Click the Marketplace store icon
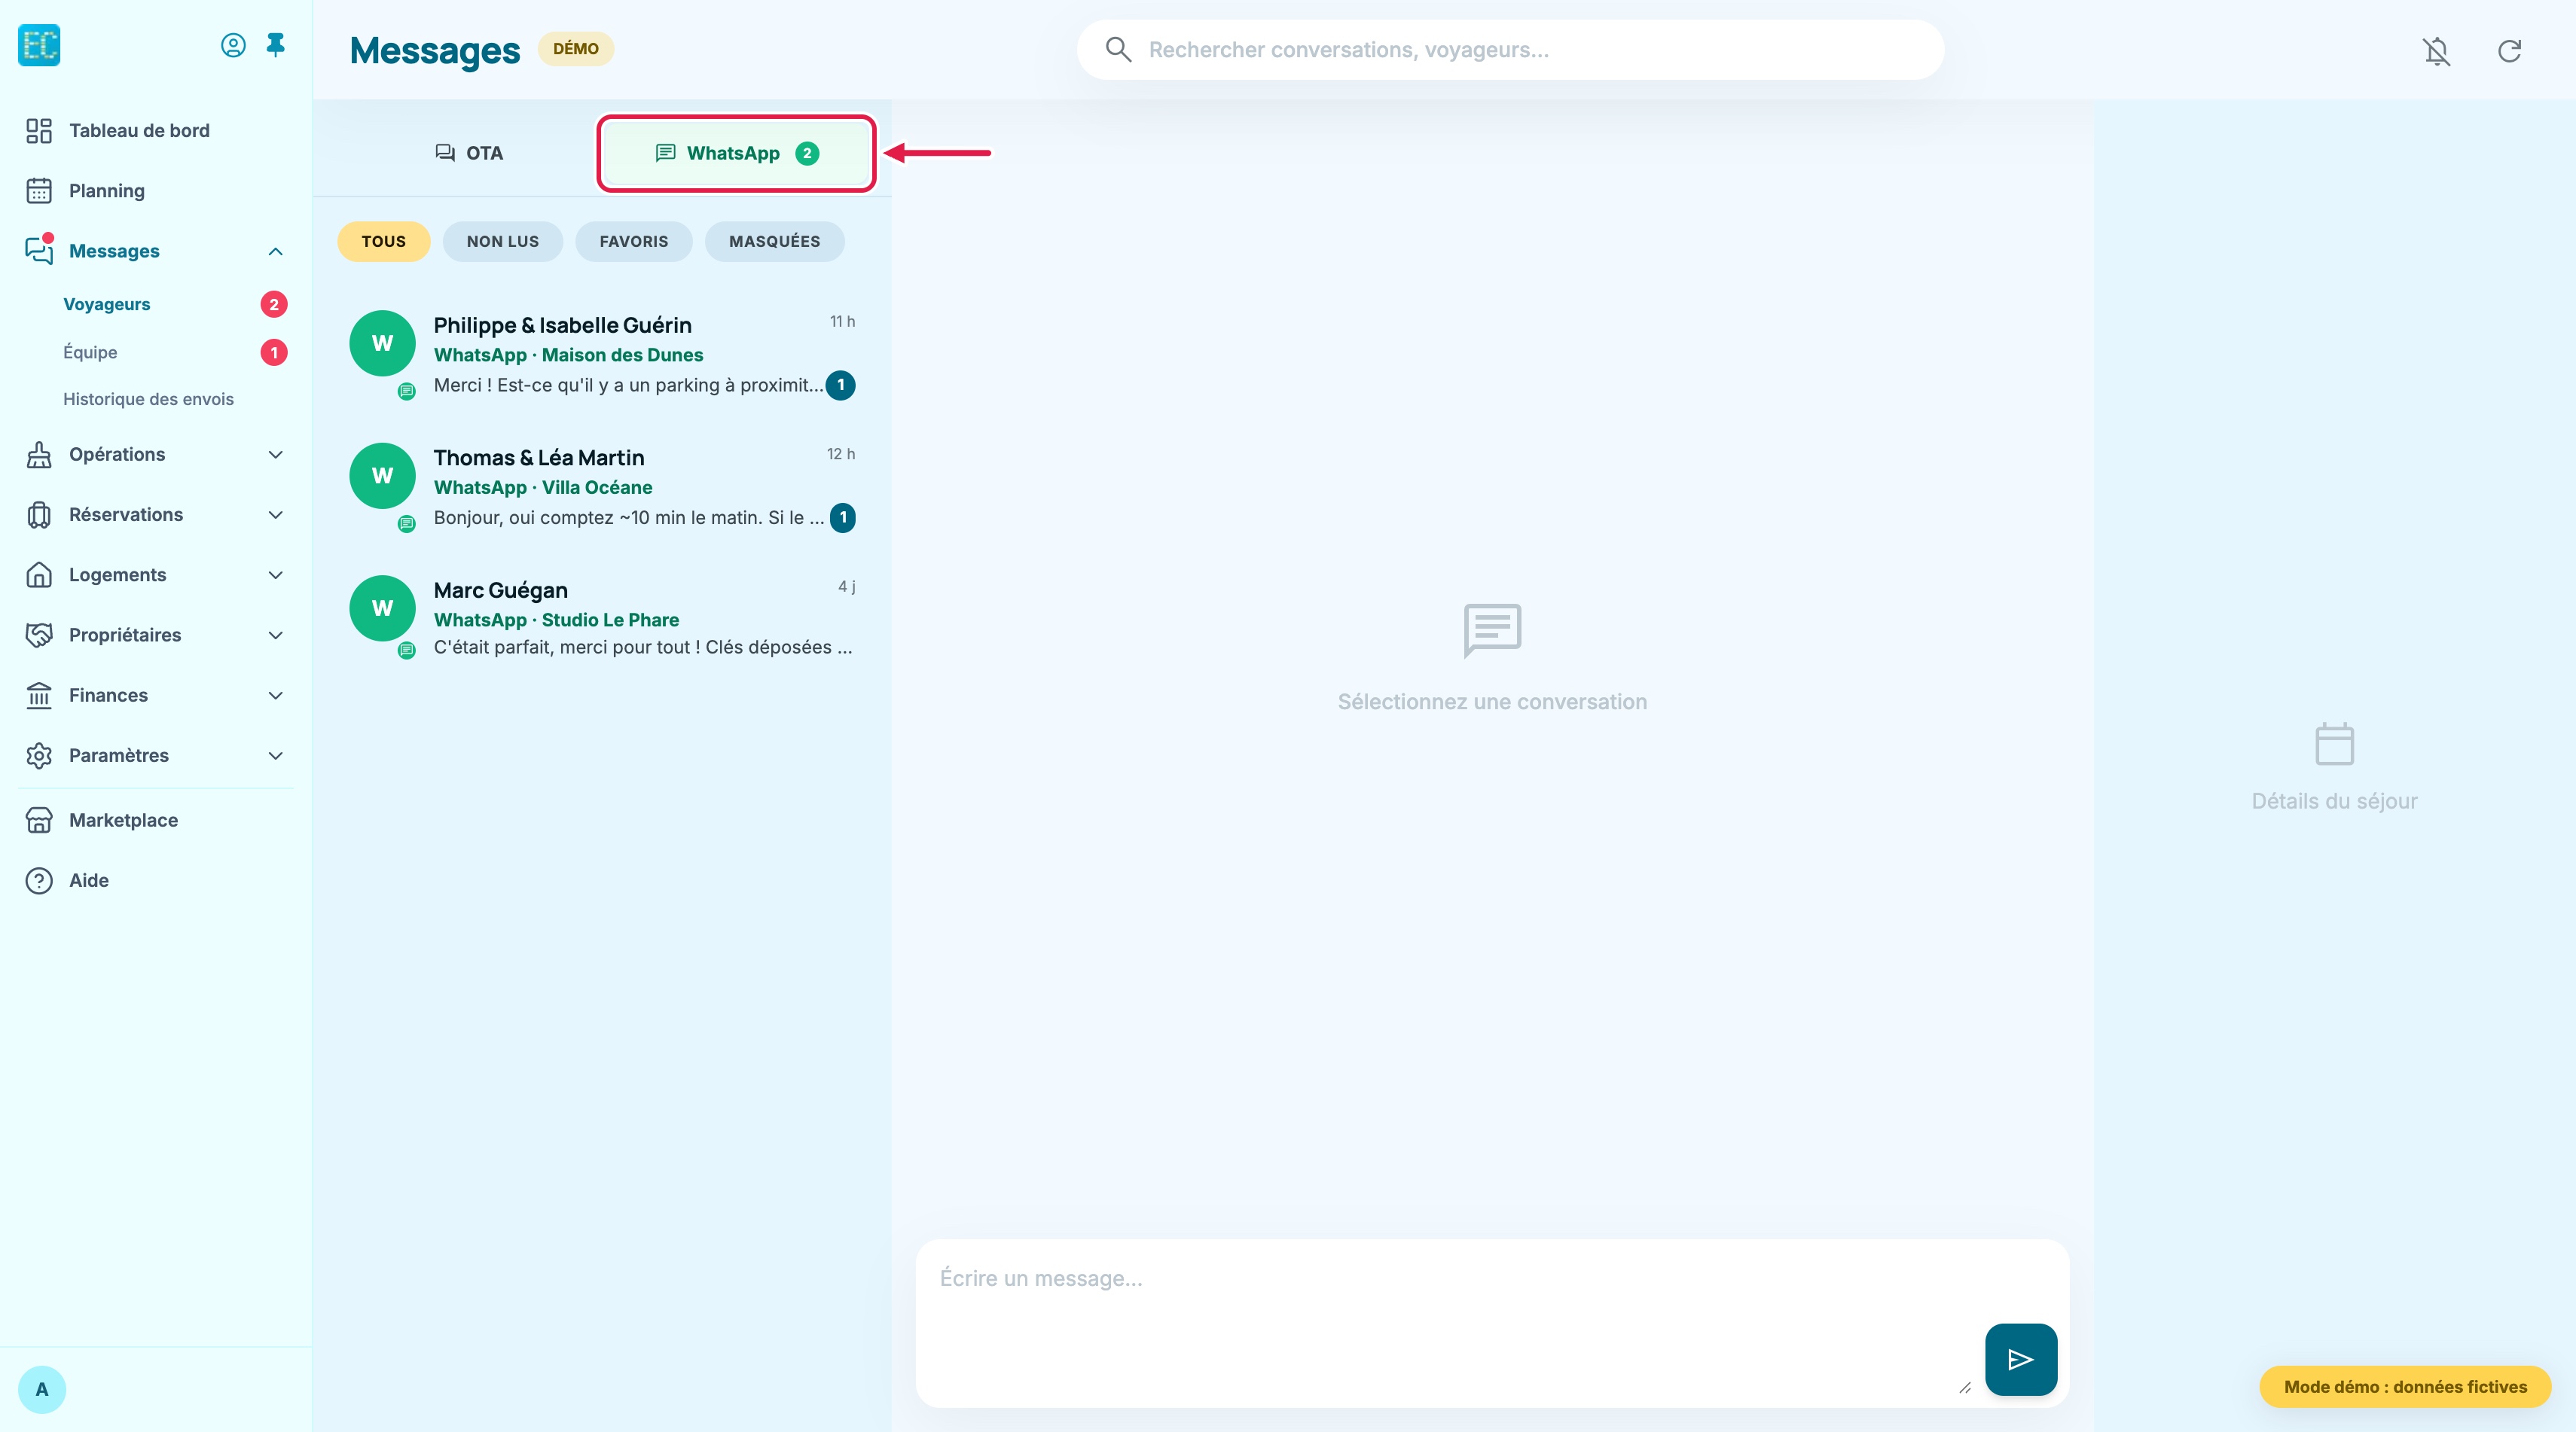The image size is (2576, 1432). 39,821
